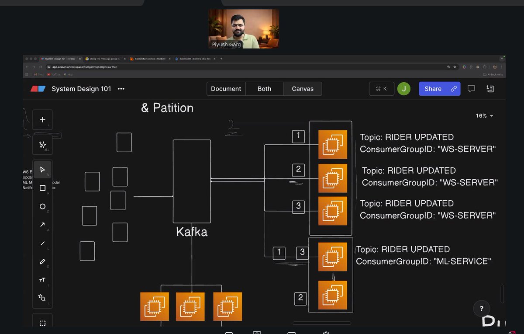Select the third Topic: RIDER UPDATED WS-SERVER text
Image resolution: width=524 pixels, height=334 pixels.
point(428,209)
